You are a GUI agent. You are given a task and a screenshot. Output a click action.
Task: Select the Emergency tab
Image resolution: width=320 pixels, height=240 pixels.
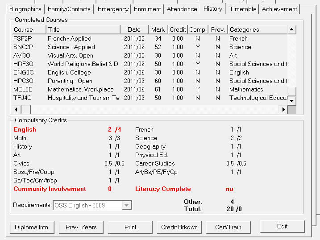(112, 9)
